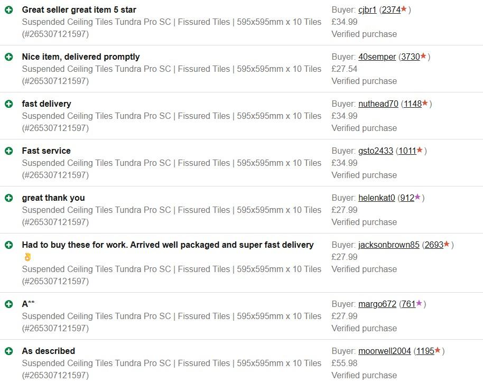Viewport: 483px width, 383px height.
Task: View nuthead70's buyer profile
Action: coord(378,104)
